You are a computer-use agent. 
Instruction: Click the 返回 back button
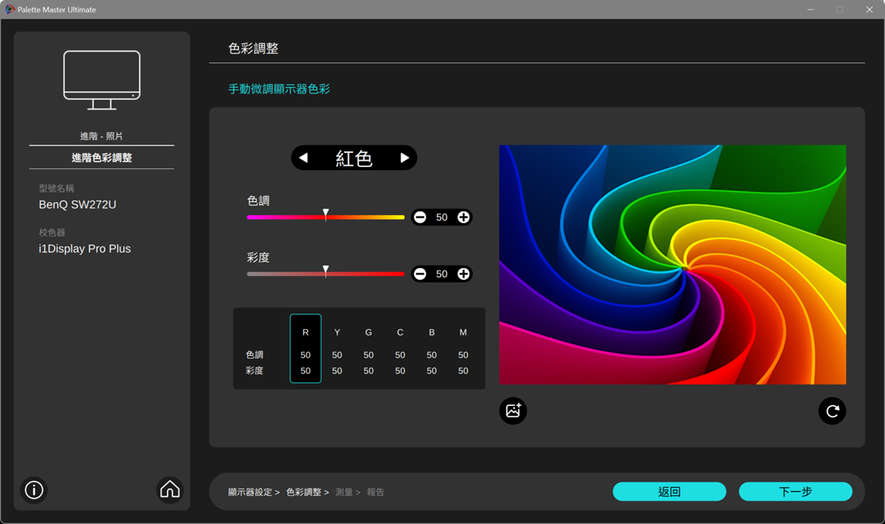[x=669, y=491]
